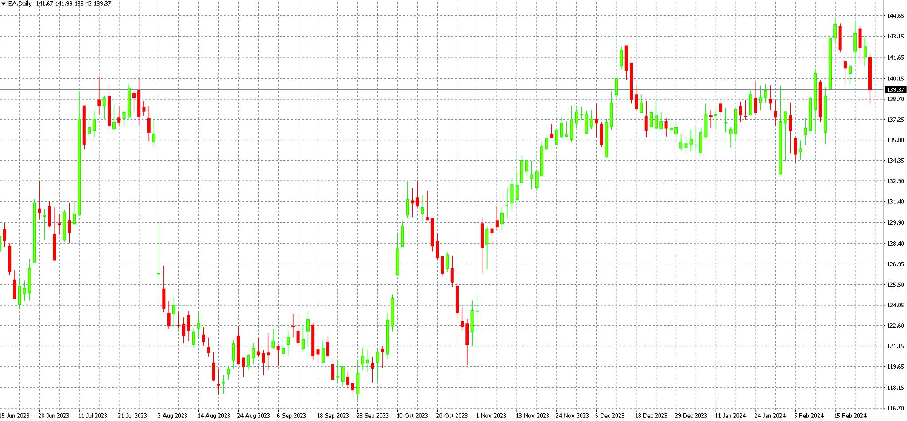Click the 14 Aug 2023 date label
The height and width of the screenshot is (421, 907).
(x=214, y=416)
